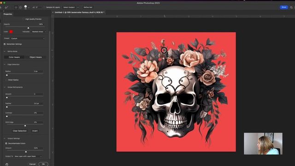Click Cancel in the Properties panel
Image resolution: width=295 pixels, height=166 pixels.
tap(32, 164)
